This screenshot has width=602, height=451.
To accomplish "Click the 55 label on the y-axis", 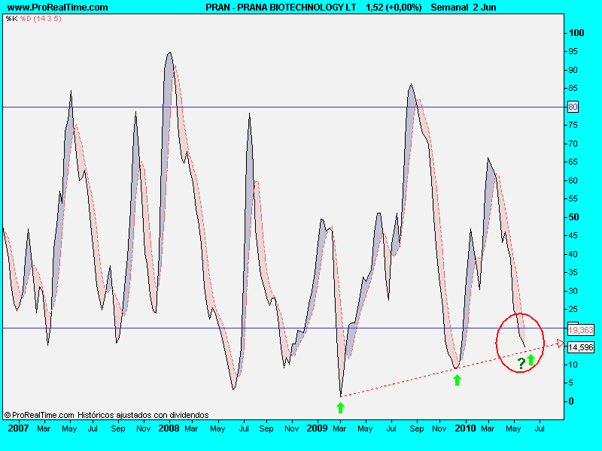I will (573, 198).
